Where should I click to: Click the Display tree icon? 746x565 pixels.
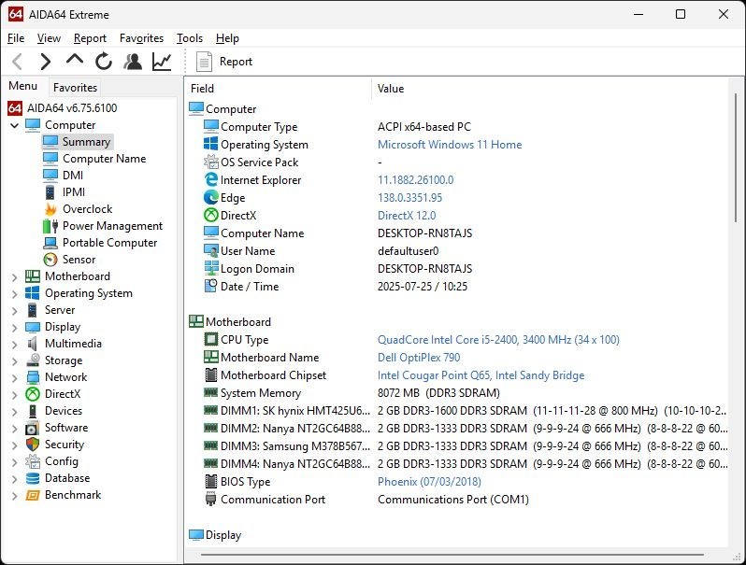(33, 327)
